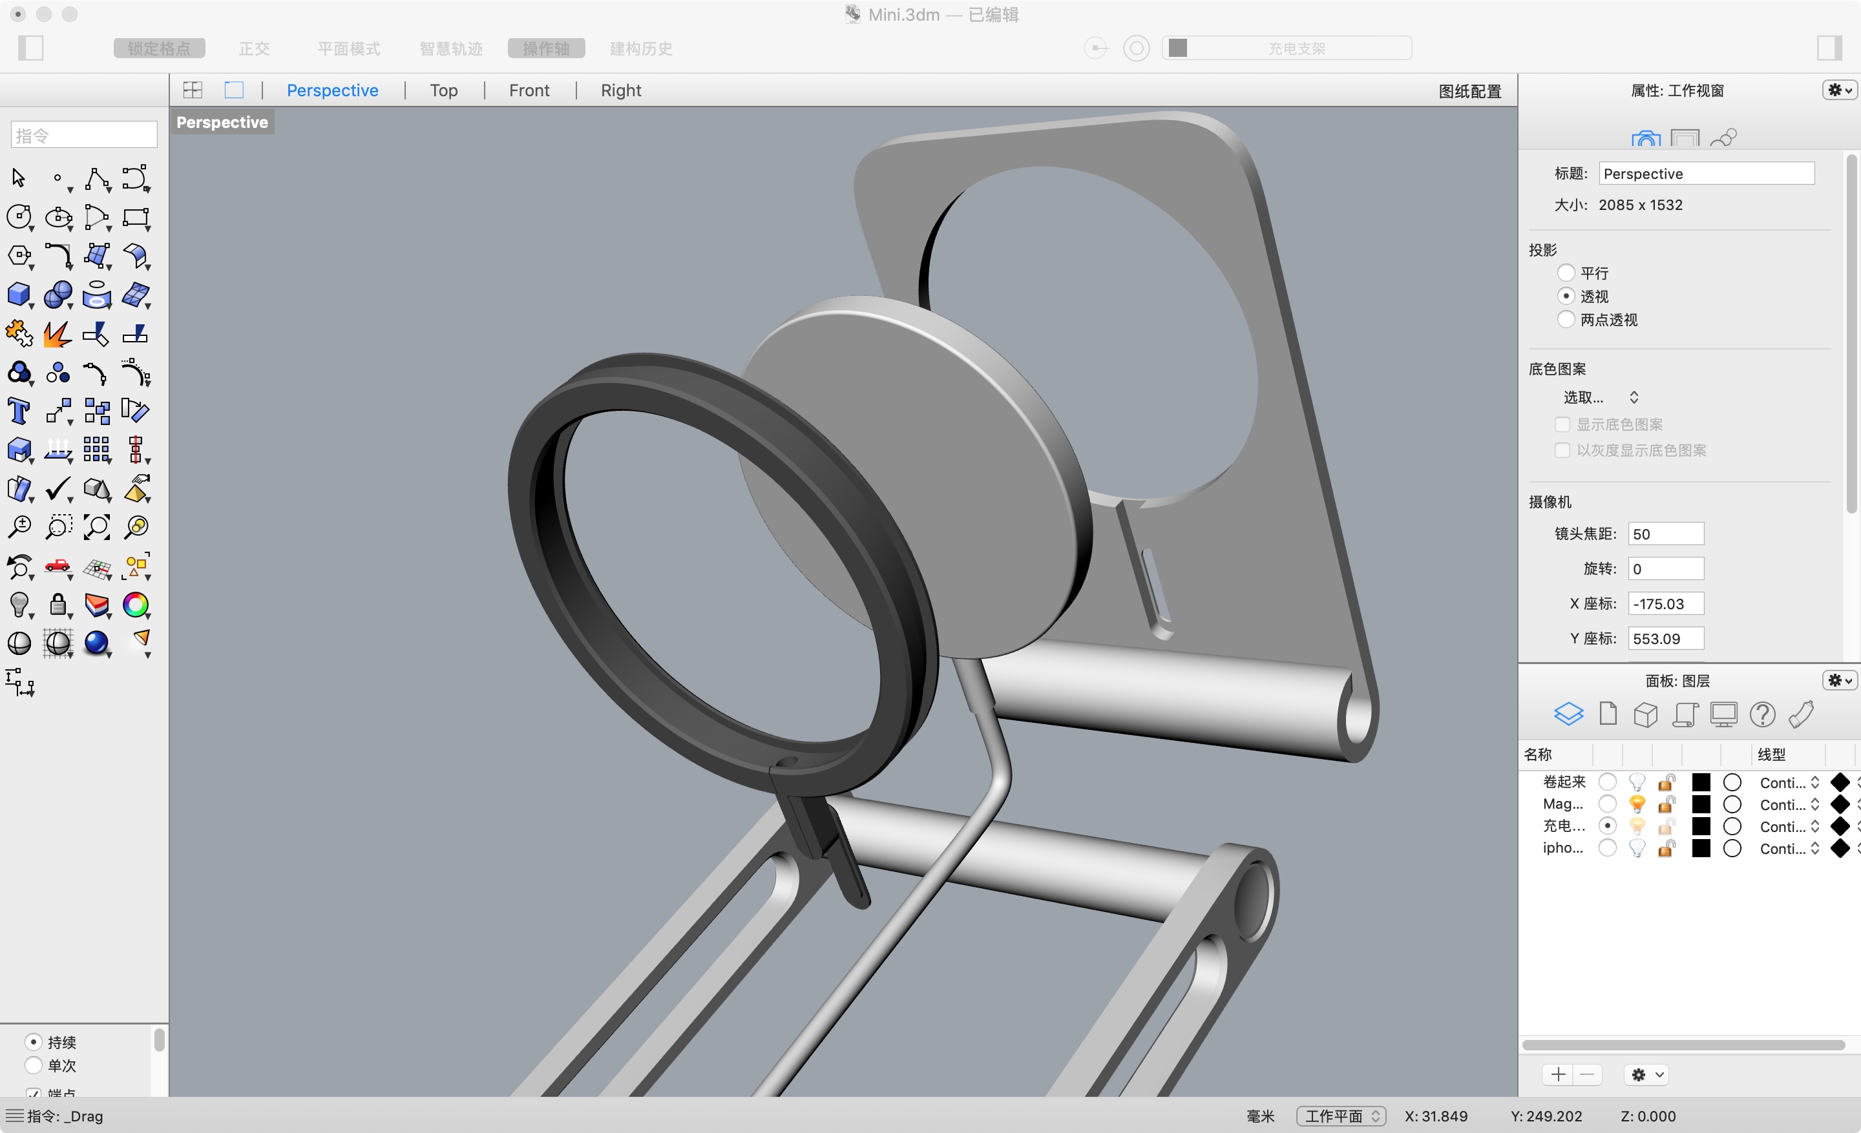Select the Sphere tool in the toolbar
Viewport: 1861px width, 1133px height.
coord(58,295)
